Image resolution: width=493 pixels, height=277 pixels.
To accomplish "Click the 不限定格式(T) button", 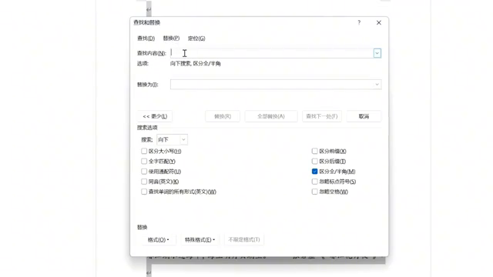I will pos(244,239).
